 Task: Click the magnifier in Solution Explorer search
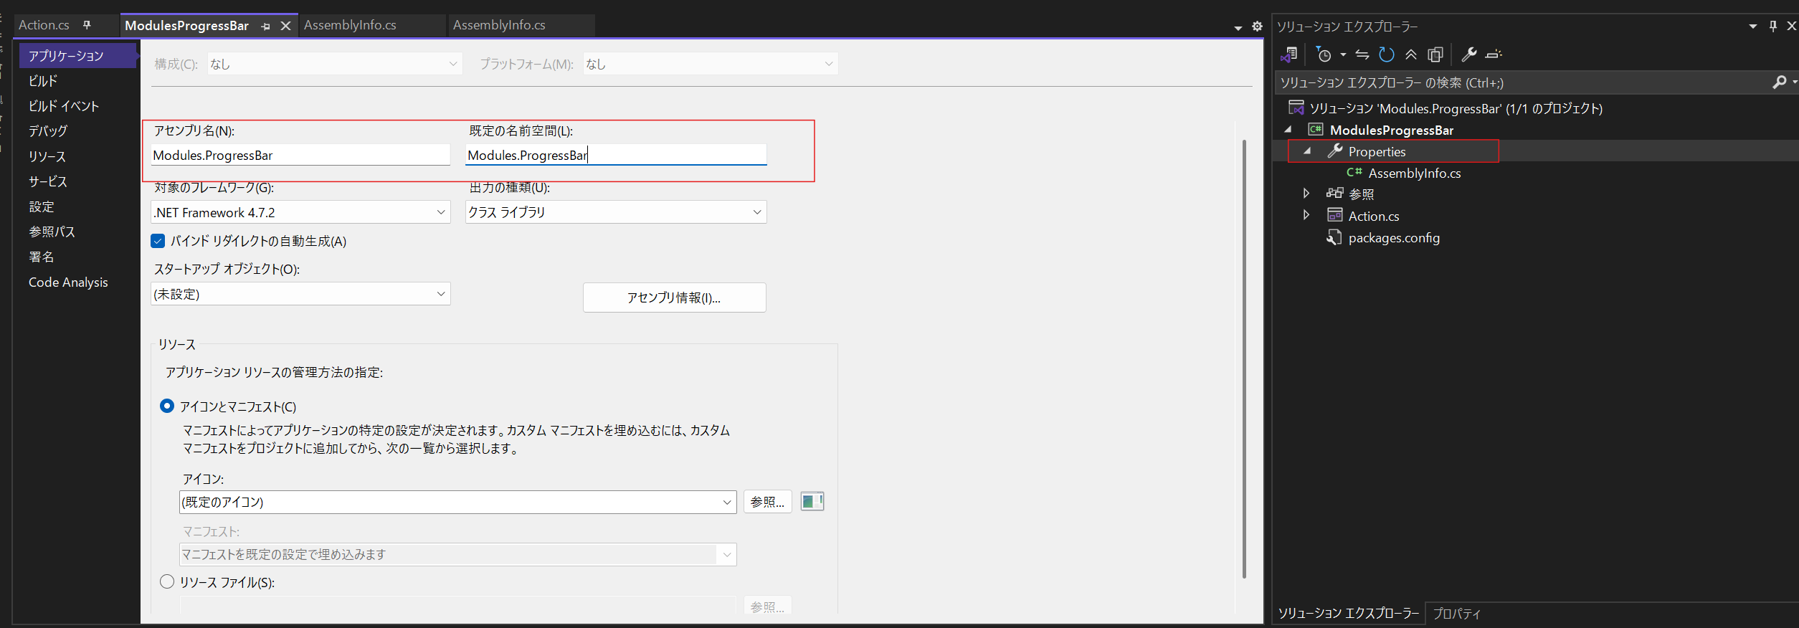click(1779, 82)
